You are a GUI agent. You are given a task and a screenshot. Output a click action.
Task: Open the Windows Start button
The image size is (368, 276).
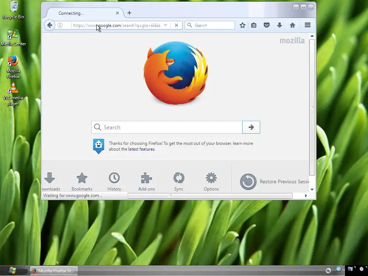pos(12,271)
